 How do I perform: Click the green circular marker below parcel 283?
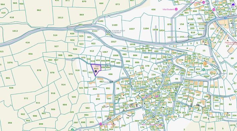point(204,70)
